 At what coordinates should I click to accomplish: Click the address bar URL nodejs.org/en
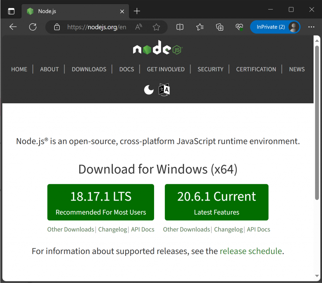[x=97, y=27]
